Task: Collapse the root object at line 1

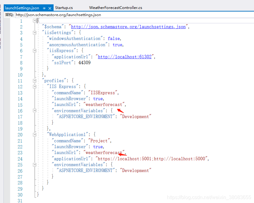Action: point(34,20)
